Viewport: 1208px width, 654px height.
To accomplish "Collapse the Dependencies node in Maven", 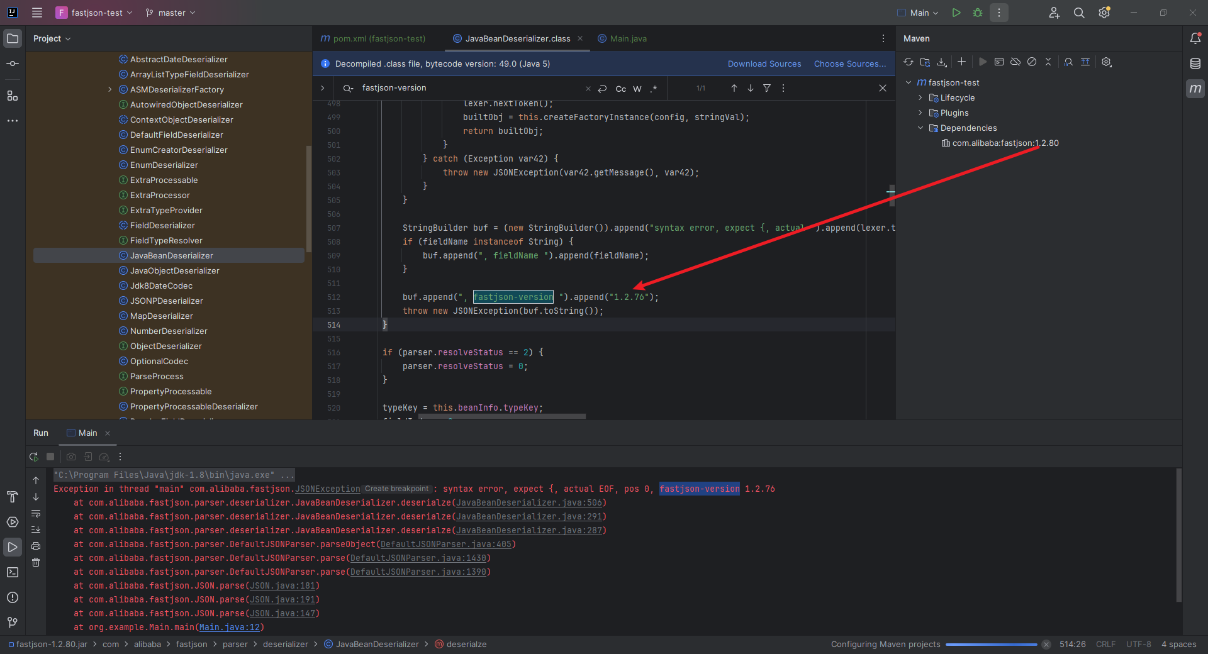I will tap(920, 128).
